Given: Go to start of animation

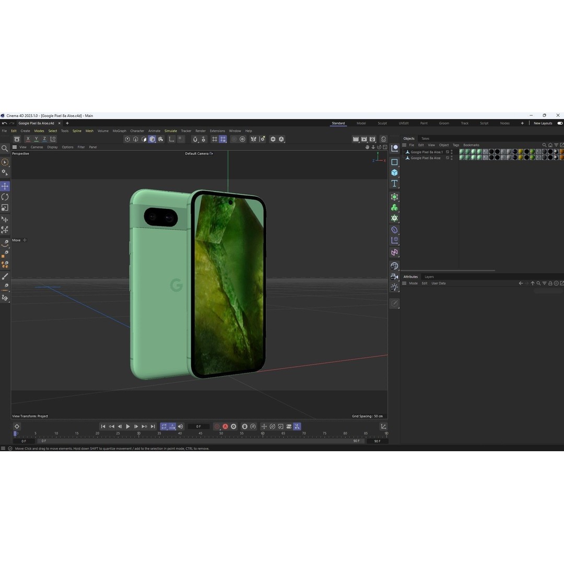Looking at the screenshot, I should [x=103, y=427].
